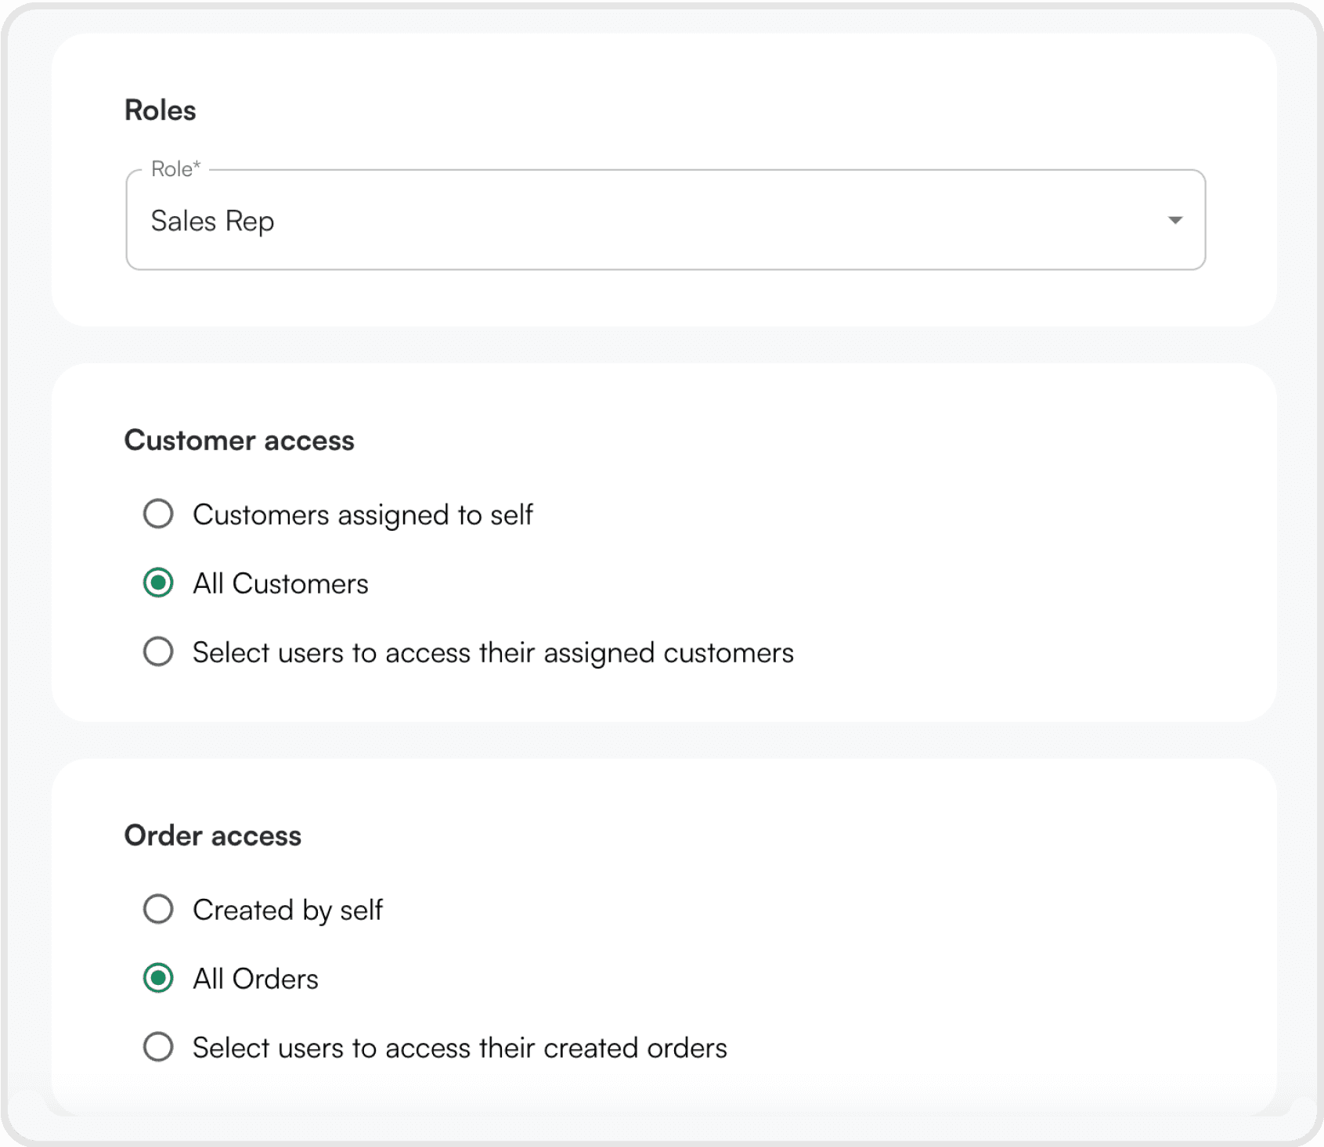The height and width of the screenshot is (1147, 1324).
Task: Click the Order access heading
Action: 213,835
